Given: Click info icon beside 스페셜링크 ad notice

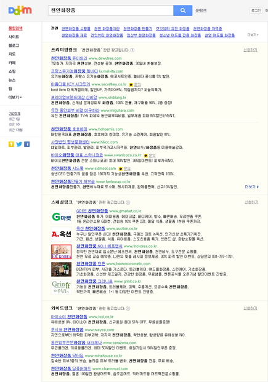Looking at the screenshot, I should point(128,202).
